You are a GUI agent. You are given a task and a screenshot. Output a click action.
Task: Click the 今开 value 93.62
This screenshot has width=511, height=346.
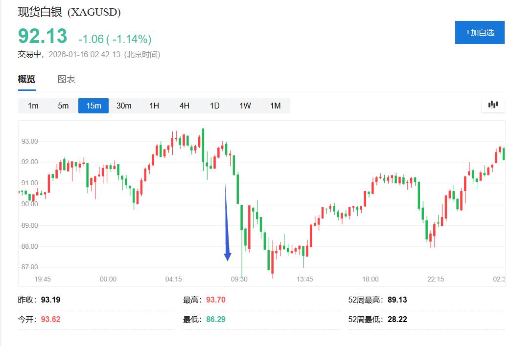click(50, 319)
